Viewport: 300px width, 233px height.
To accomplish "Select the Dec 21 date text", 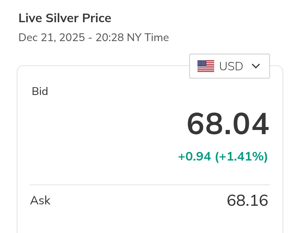I will point(36,37).
